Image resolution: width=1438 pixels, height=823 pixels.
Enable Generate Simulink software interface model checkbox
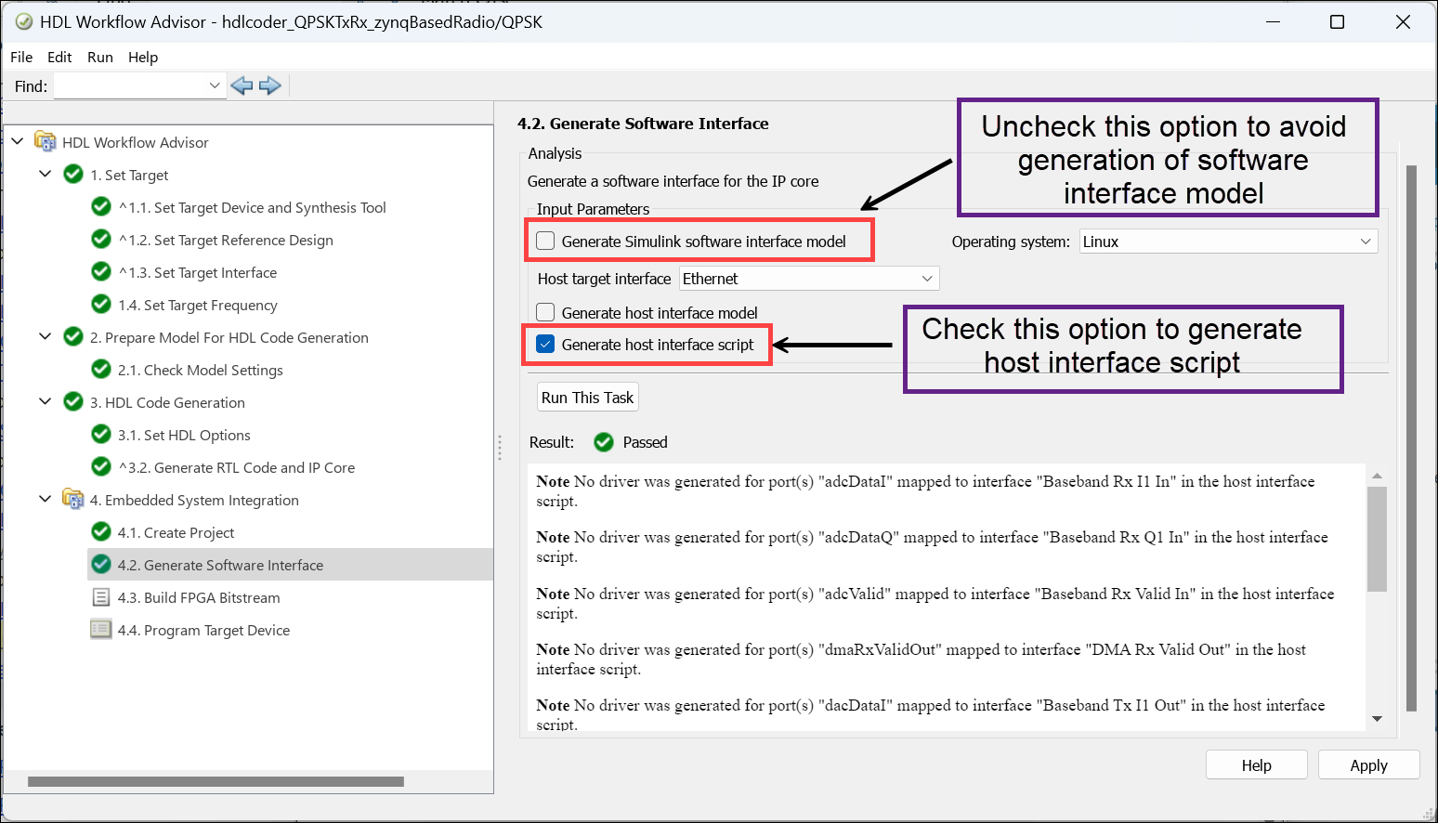click(546, 242)
